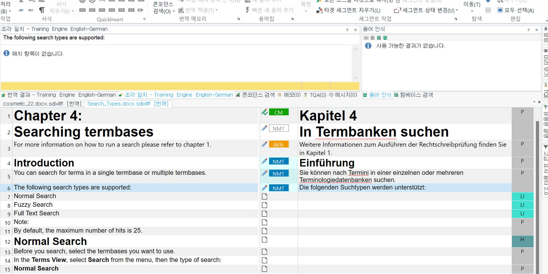Screen dimensions: 548x274
Task: Click the untranslated page icon for segment 12
Action: point(265,240)
